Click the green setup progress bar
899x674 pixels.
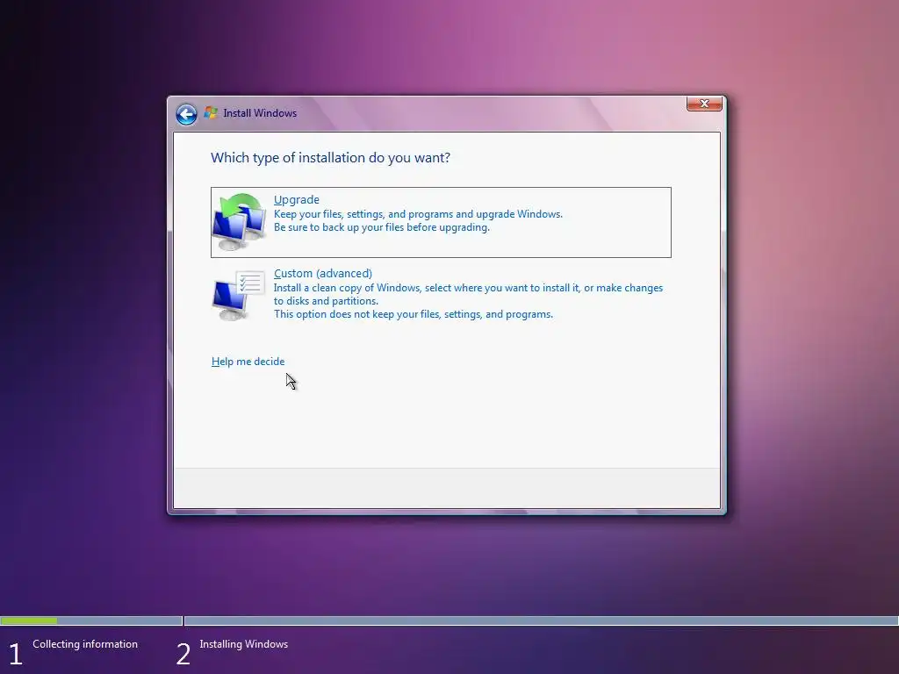point(29,620)
